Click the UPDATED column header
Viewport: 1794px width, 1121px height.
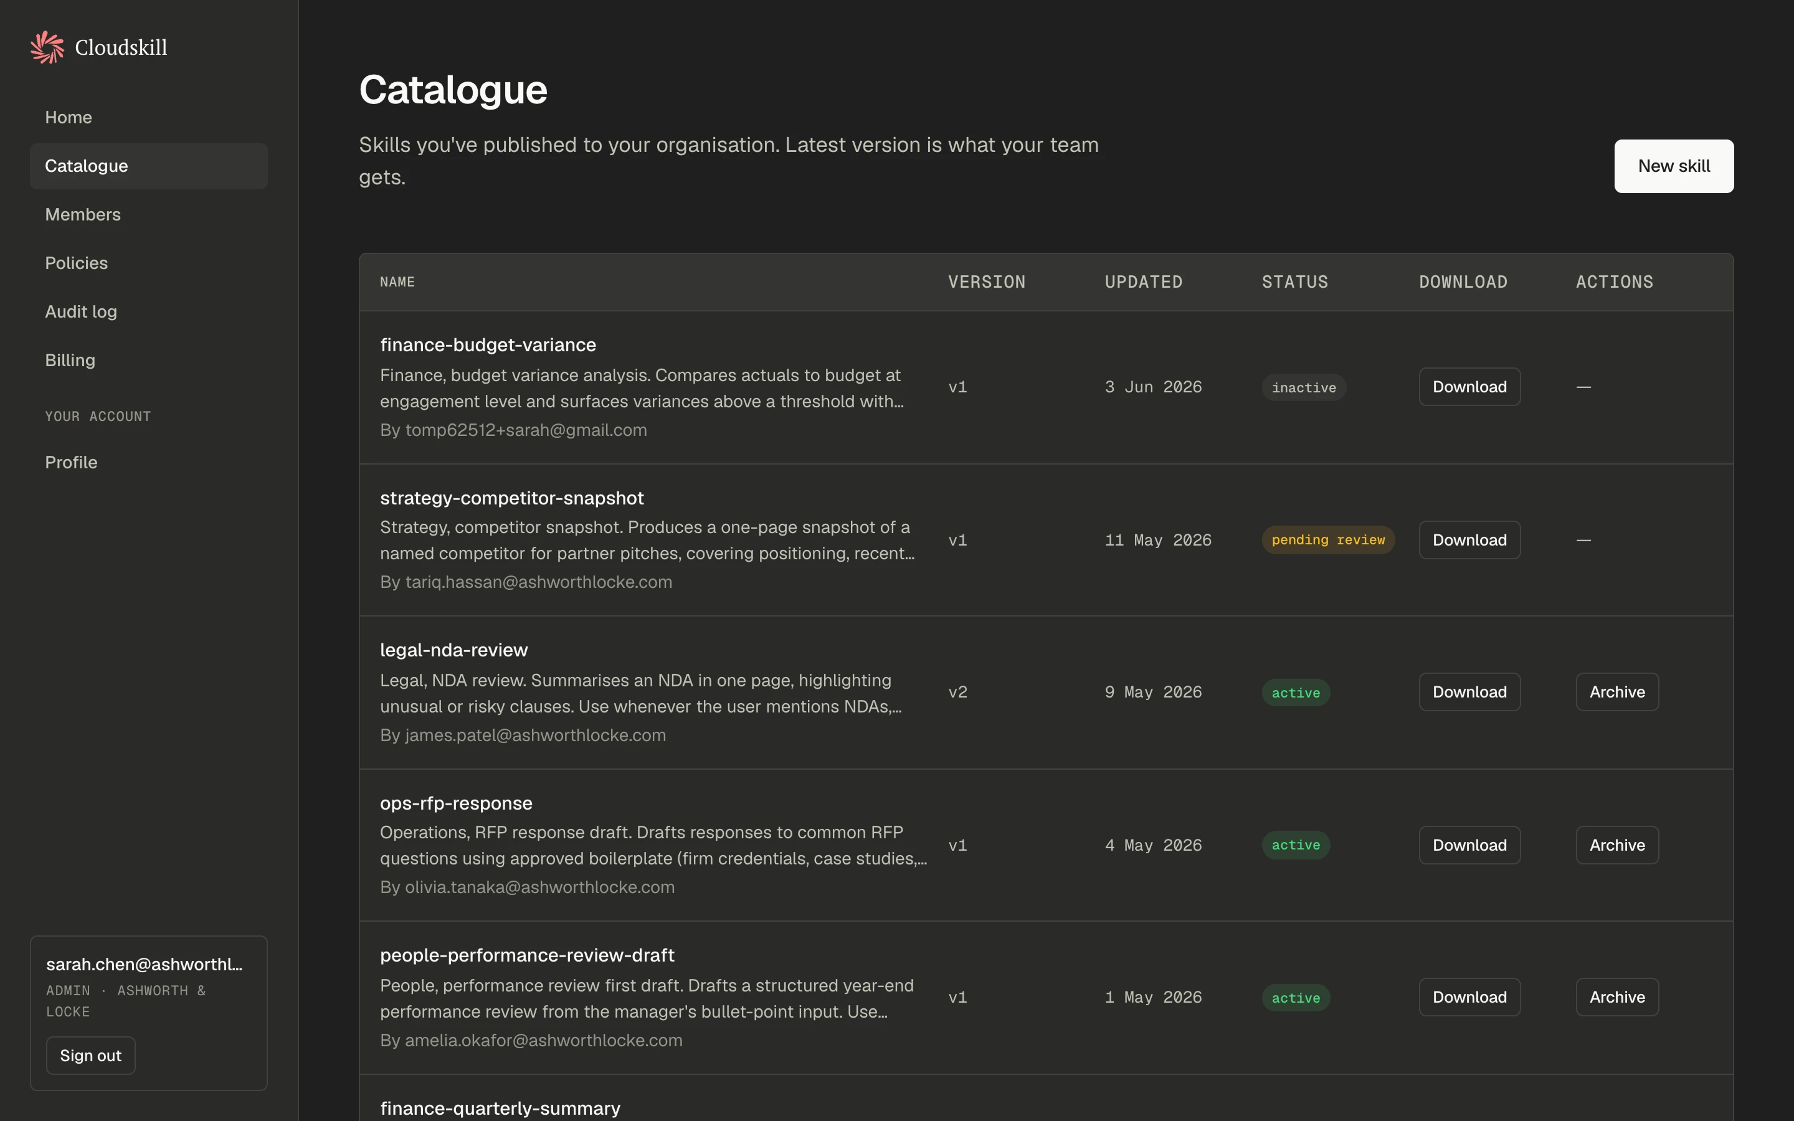tap(1143, 281)
